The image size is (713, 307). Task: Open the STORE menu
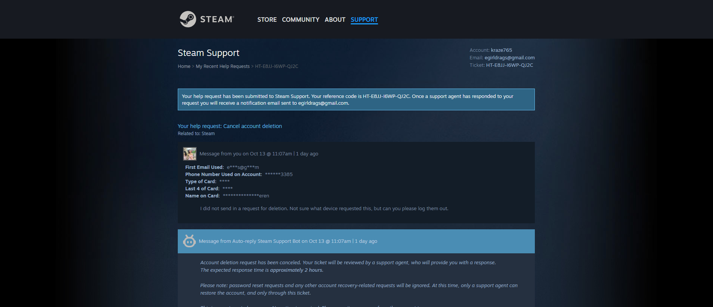point(267,20)
